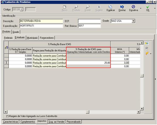Select the Características bottom tab

(x=11, y=122)
